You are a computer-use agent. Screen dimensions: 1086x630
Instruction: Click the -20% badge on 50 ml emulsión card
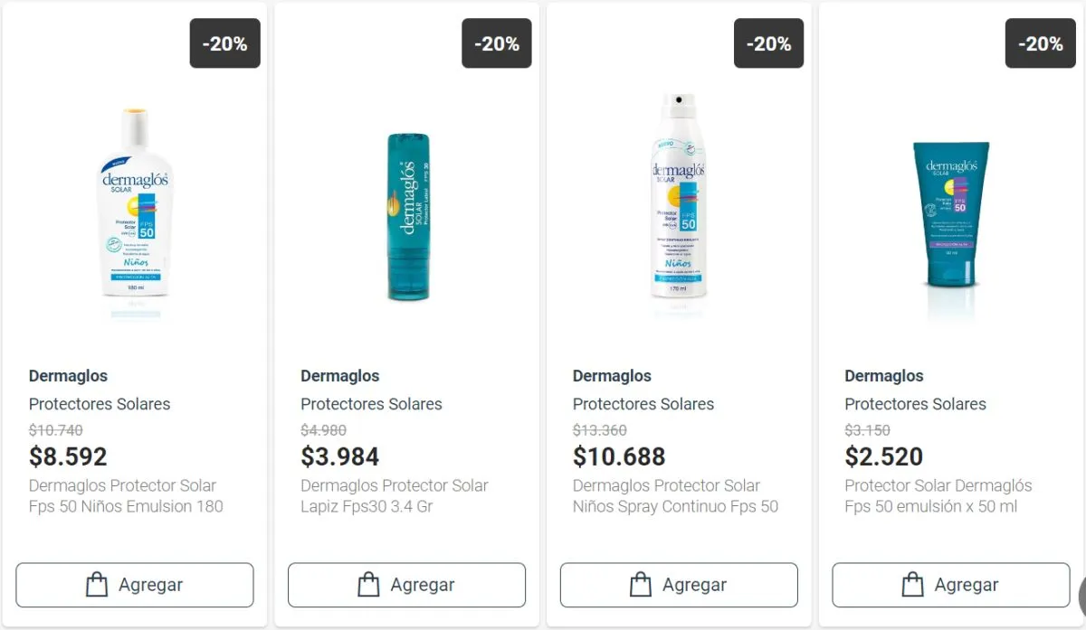pyautogui.click(x=1041, y=43)
